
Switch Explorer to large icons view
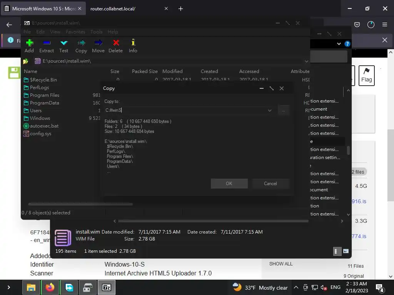346,251
